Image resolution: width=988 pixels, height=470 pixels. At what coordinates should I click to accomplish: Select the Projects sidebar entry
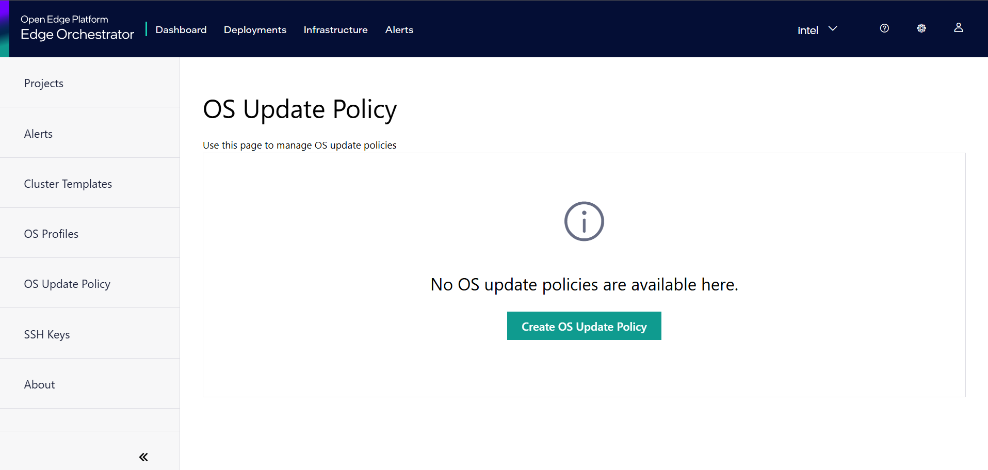click(43, 83)
